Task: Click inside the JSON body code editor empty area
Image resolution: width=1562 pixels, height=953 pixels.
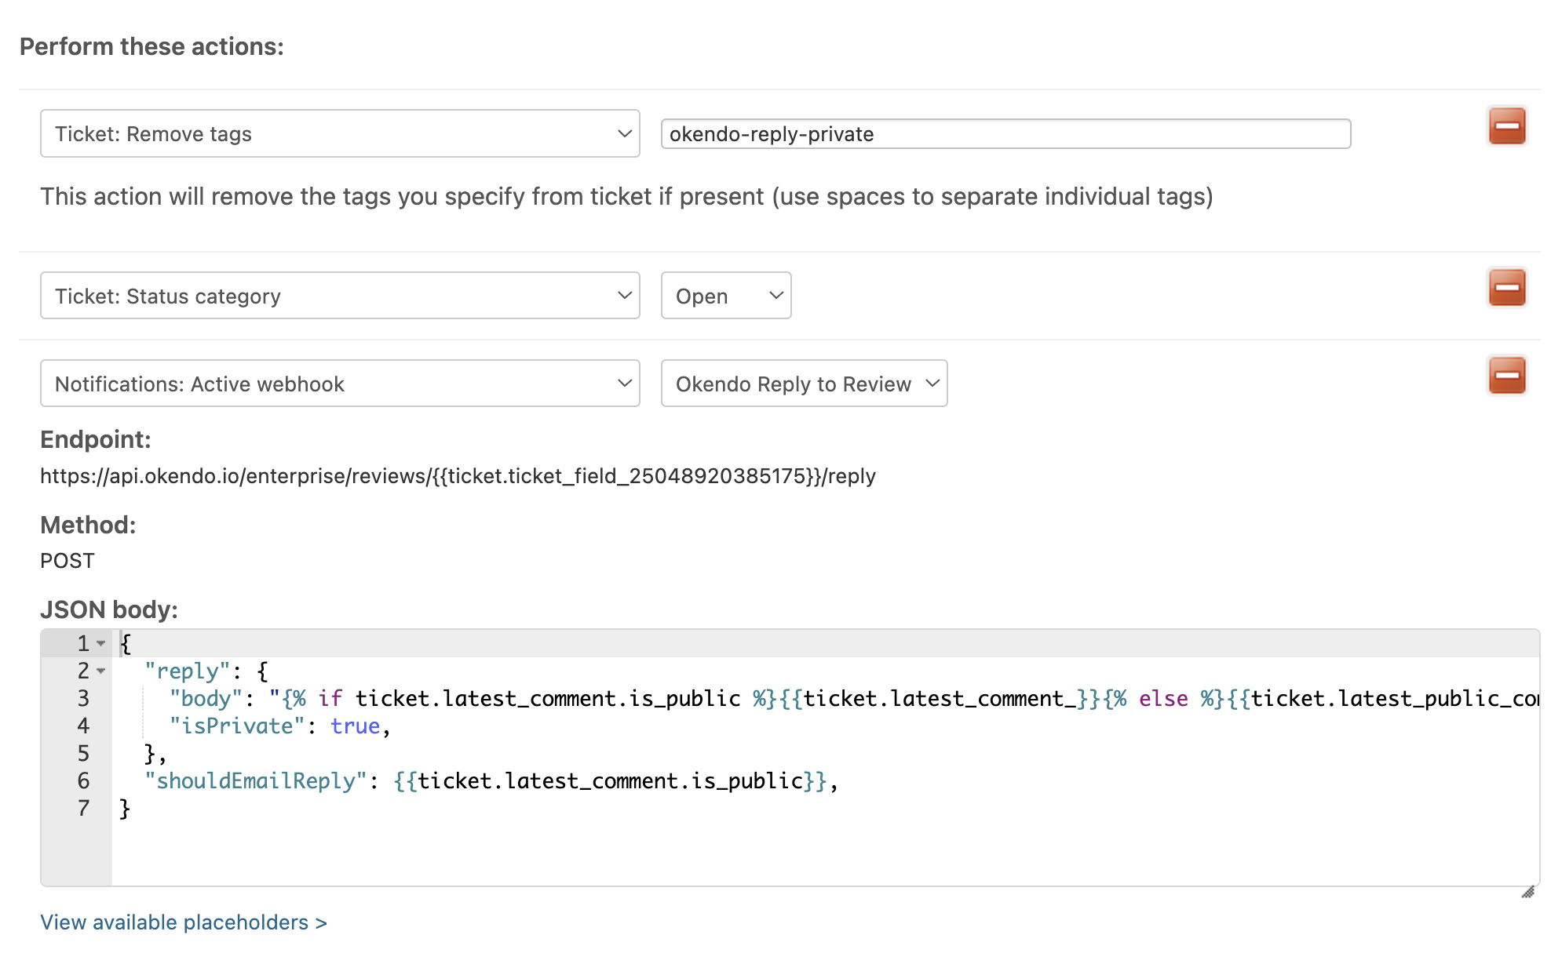Action: tap(824, 853)
